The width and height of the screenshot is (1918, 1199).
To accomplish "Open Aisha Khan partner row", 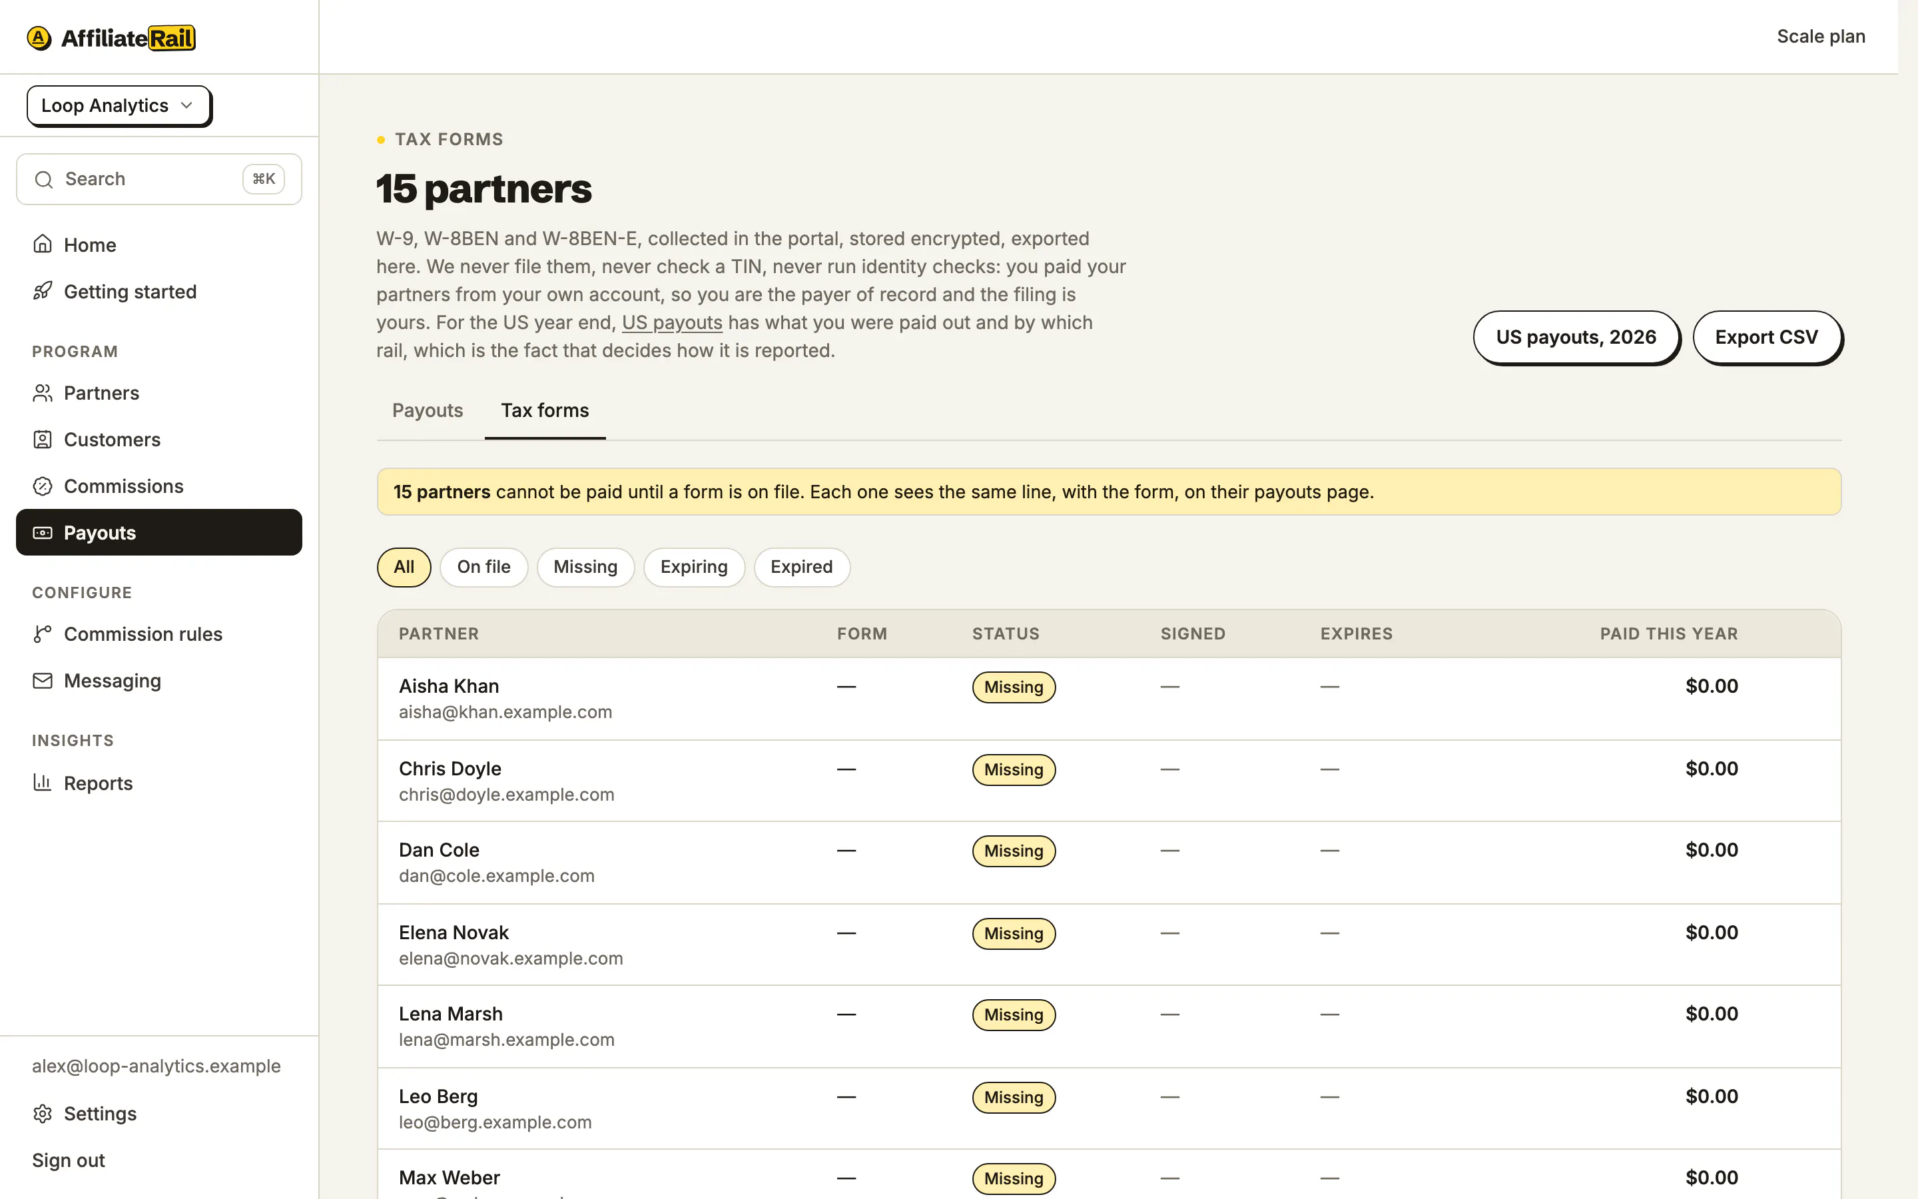I will tap(1109, 699).
